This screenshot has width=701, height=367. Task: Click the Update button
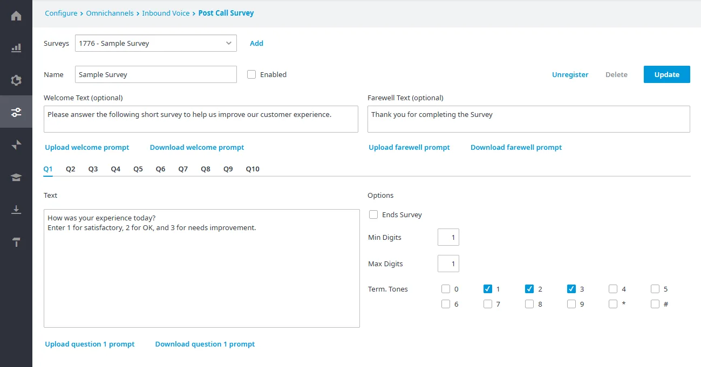tap(667, 74)
